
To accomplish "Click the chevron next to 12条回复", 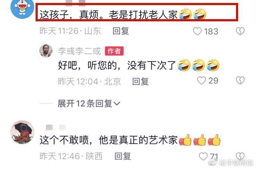I will (x=117, y=103).
